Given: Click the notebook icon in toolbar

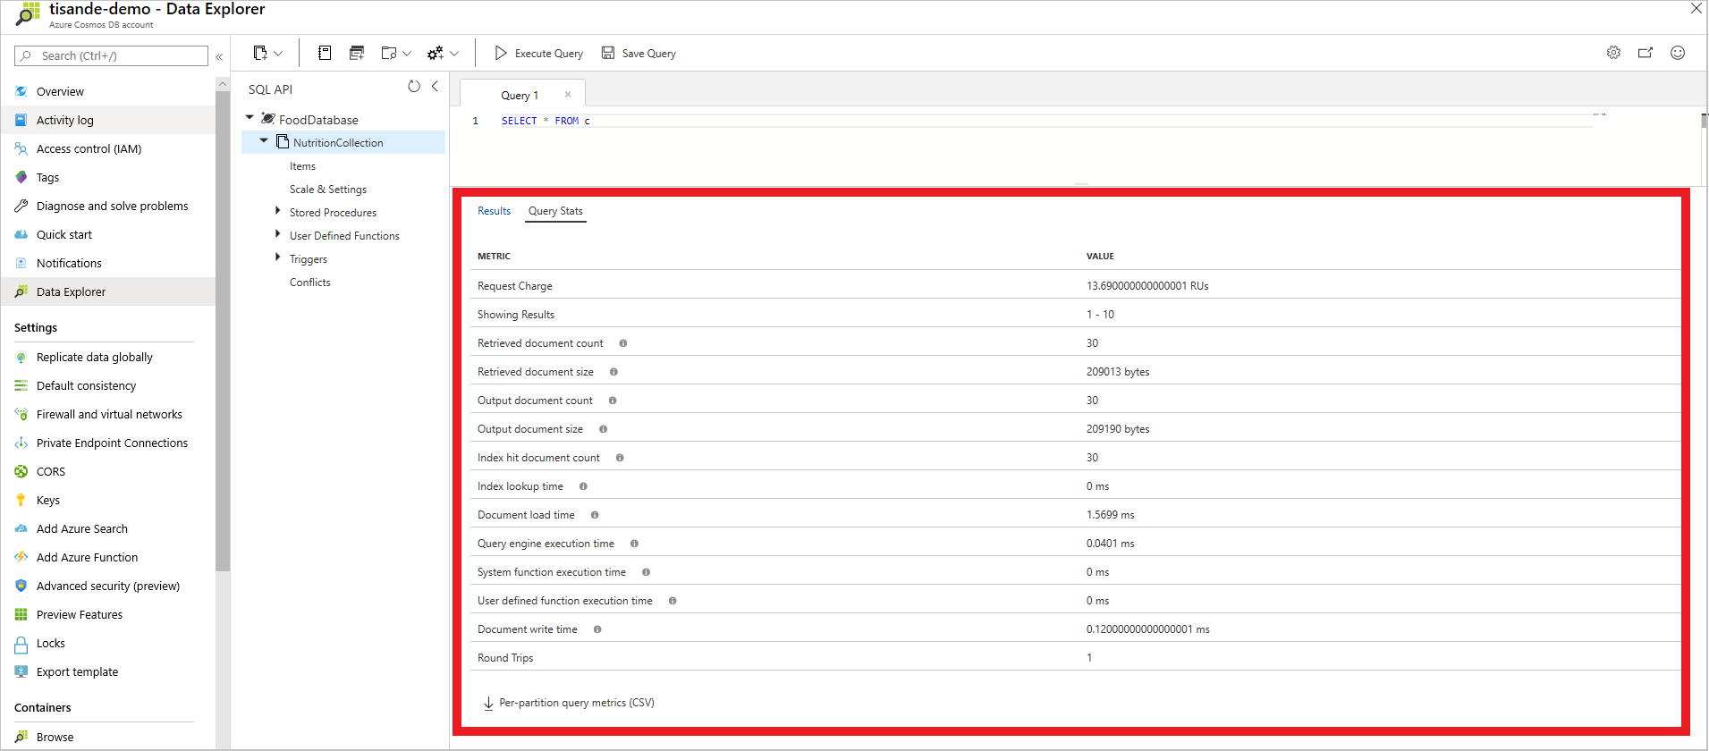Looking at the screenshot, I should point(325,53).
